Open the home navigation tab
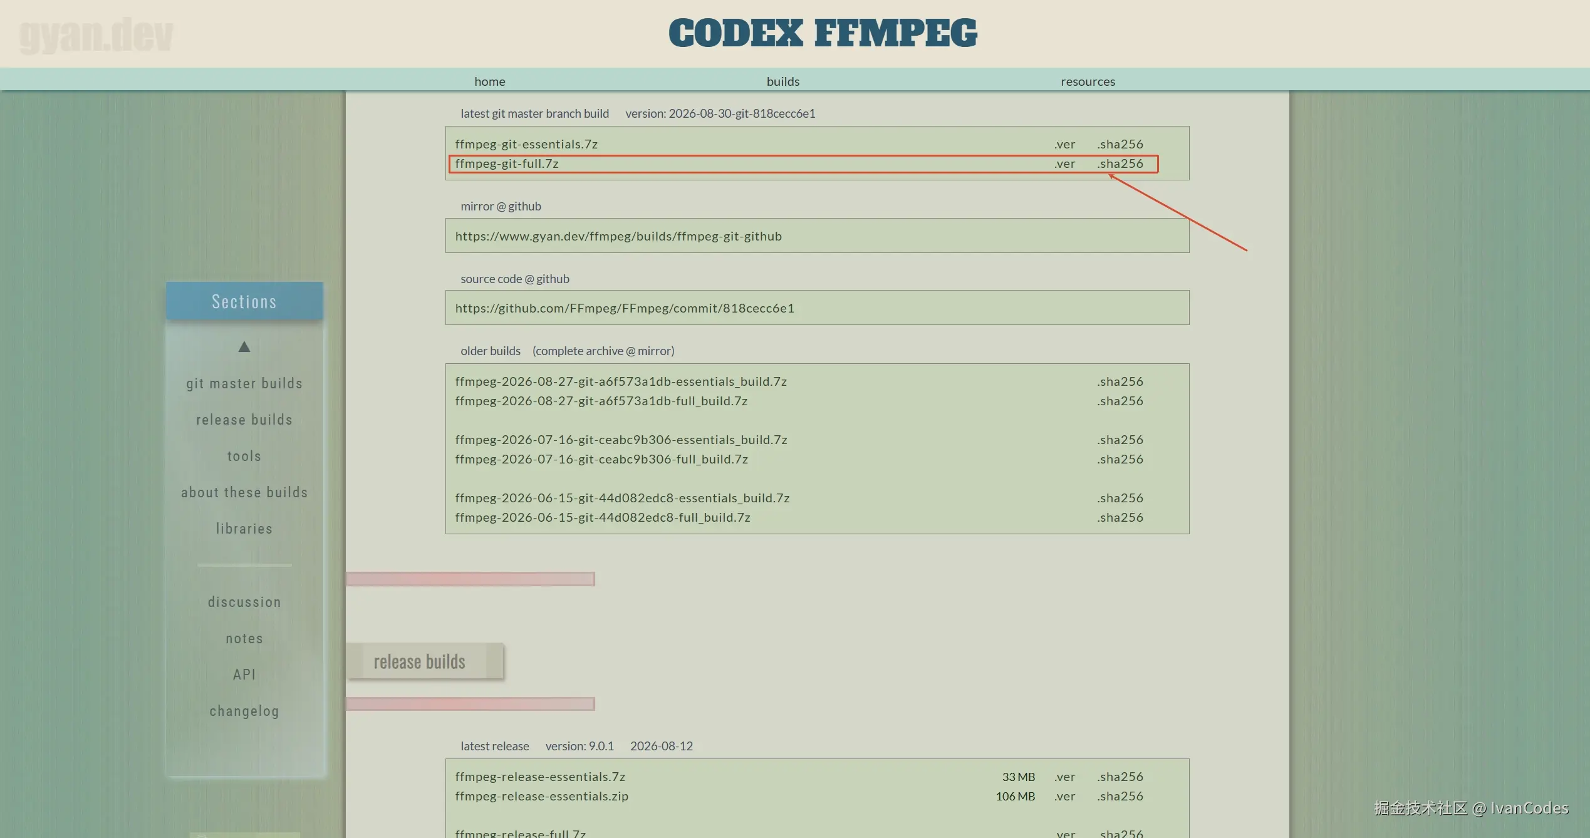 pyautogui.click(x=489, y=81)
